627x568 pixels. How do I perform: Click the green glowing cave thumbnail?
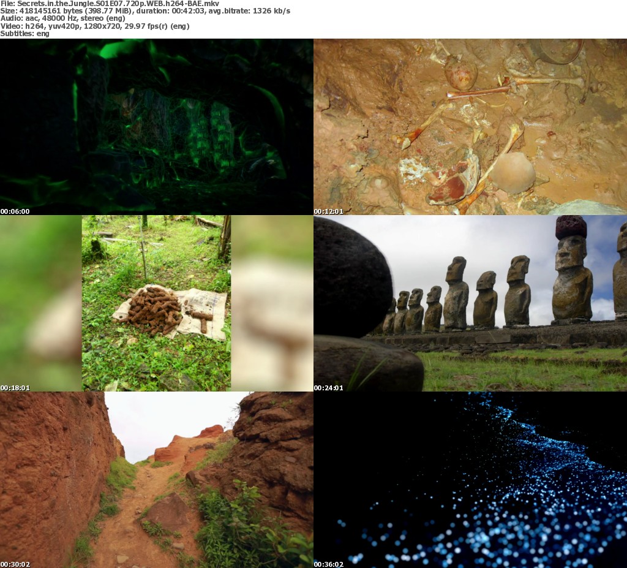(156, 127)
